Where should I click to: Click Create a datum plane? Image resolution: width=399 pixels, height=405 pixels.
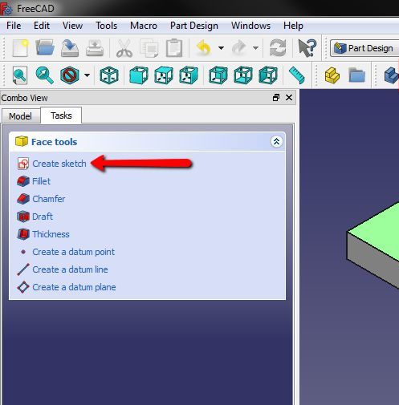click(x=74, y=287)
